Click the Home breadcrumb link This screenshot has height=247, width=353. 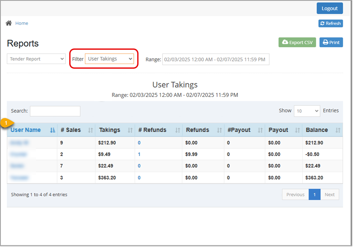tap(22, 23)
